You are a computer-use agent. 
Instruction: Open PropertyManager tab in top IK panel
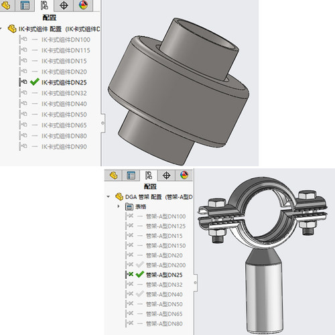[x=25, y=5]
